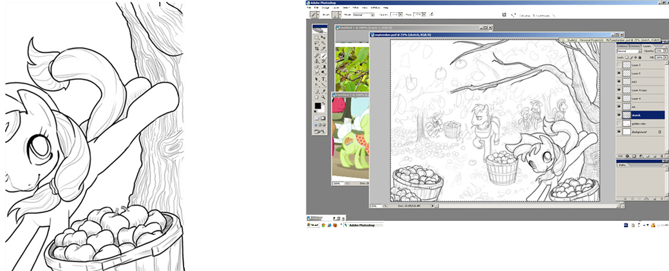Toggle visibility of Layer 4
Screen dimensions: 669x271
(619, 99)
